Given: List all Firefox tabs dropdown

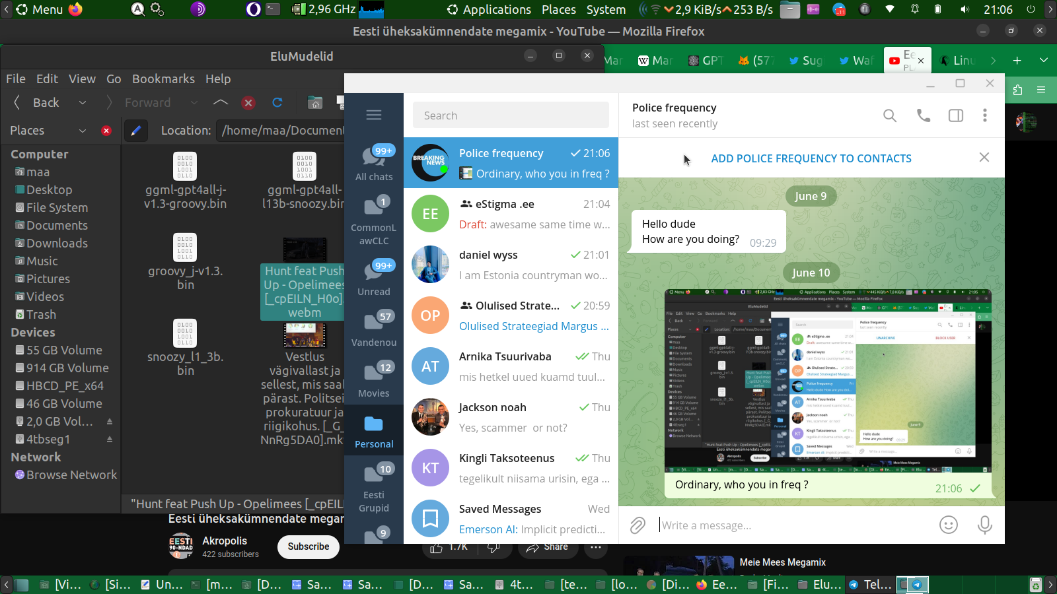Looking at the screenshot, I should (x=1044, y=61).
